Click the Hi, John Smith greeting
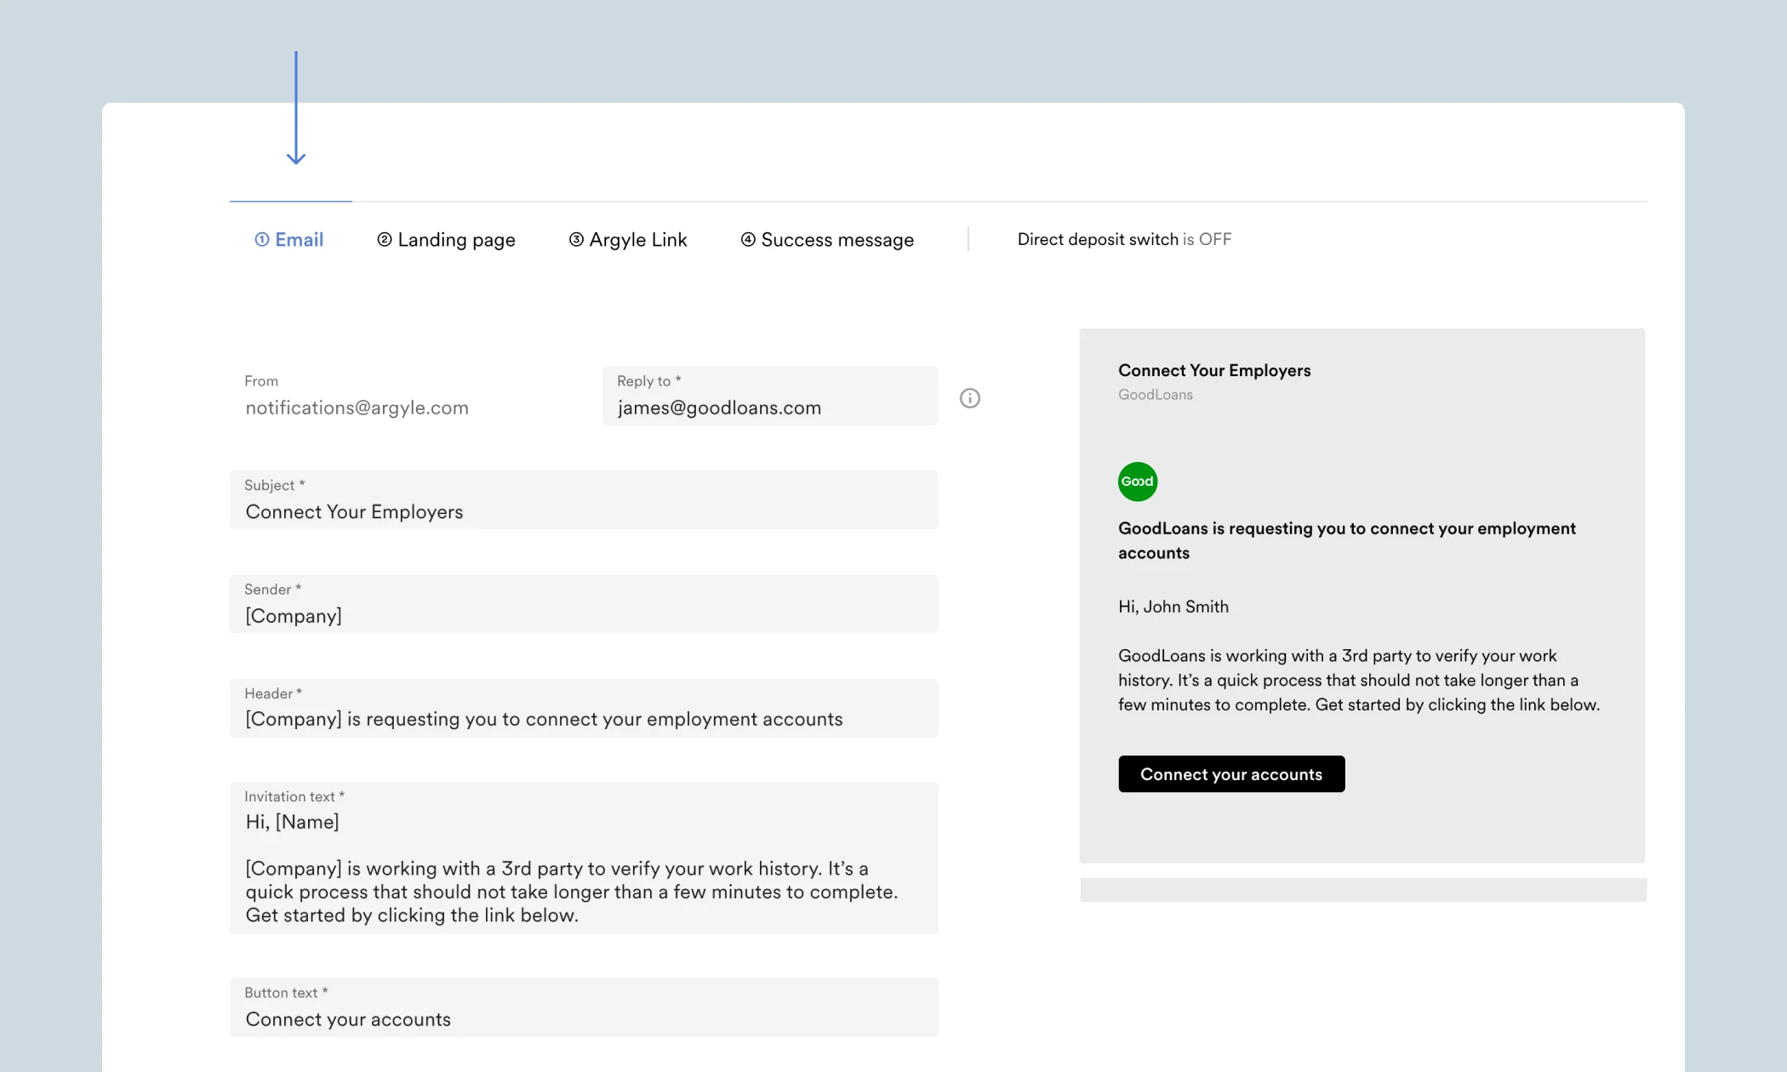 [x=1173, y=607]
